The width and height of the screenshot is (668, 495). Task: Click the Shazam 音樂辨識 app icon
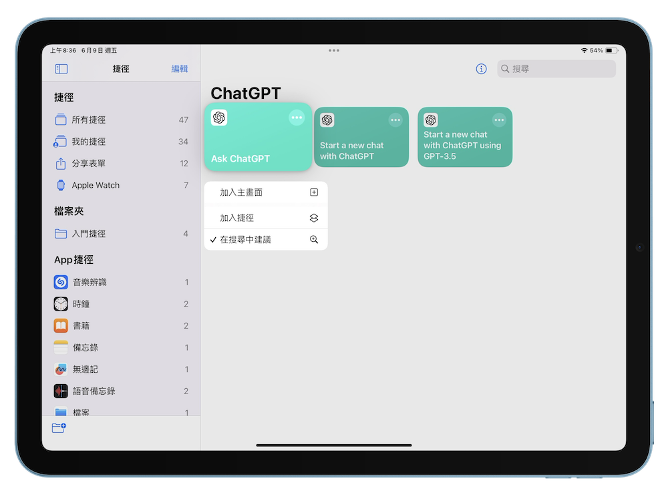[61, 282]
